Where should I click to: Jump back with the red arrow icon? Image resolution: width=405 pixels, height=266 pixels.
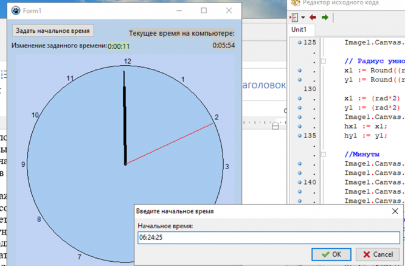pos(313,17)
